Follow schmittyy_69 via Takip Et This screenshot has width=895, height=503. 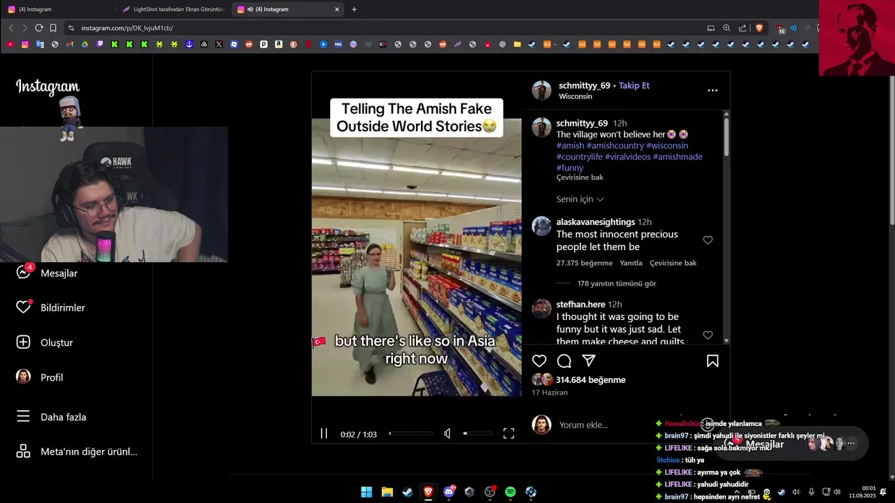634,85
